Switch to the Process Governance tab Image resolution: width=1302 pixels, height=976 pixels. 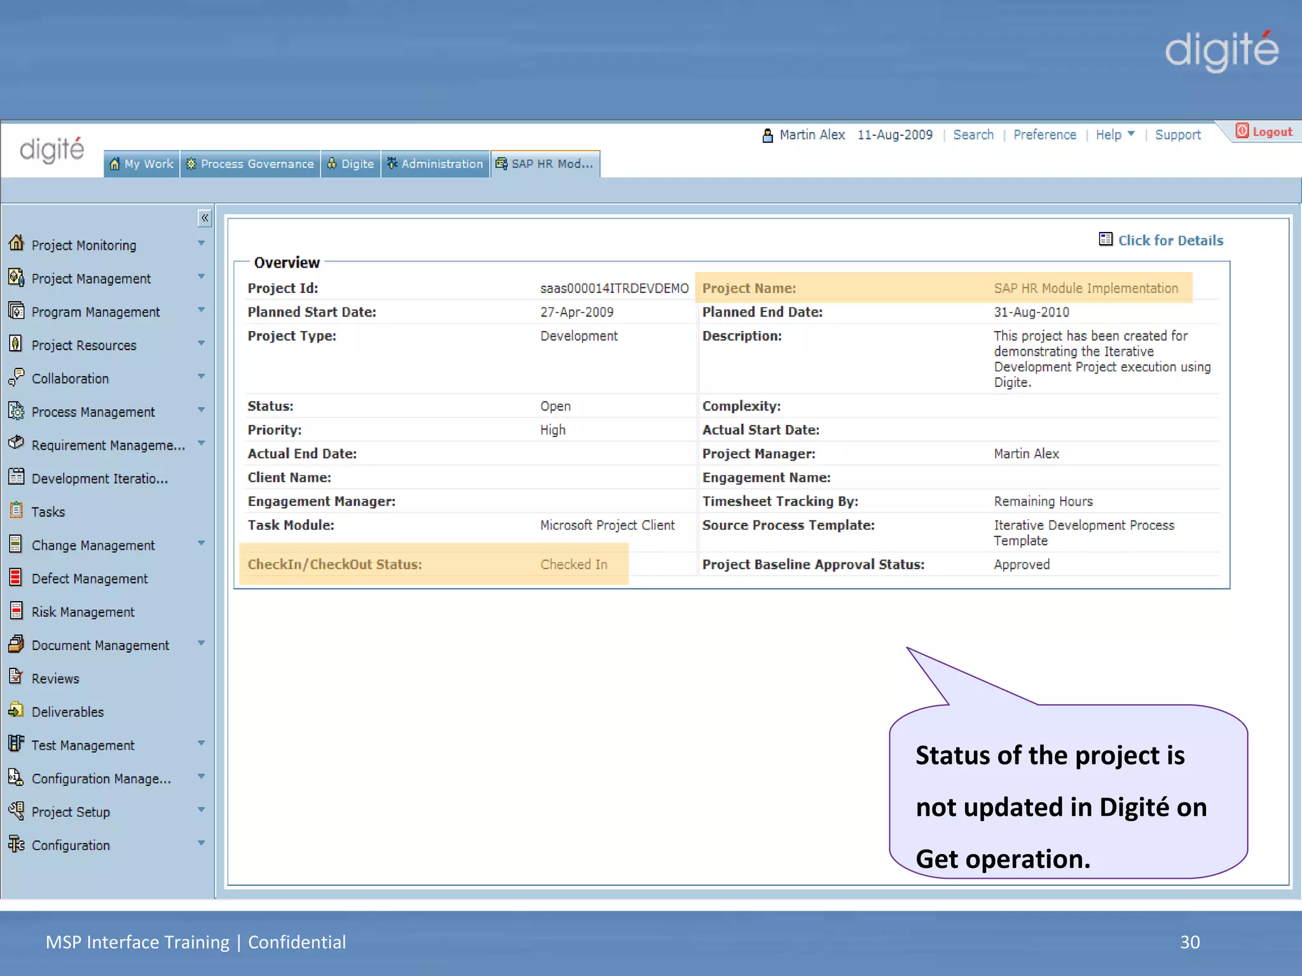coord(250,164)
